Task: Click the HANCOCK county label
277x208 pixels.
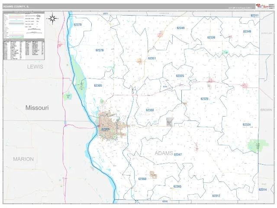Action: 164,13
